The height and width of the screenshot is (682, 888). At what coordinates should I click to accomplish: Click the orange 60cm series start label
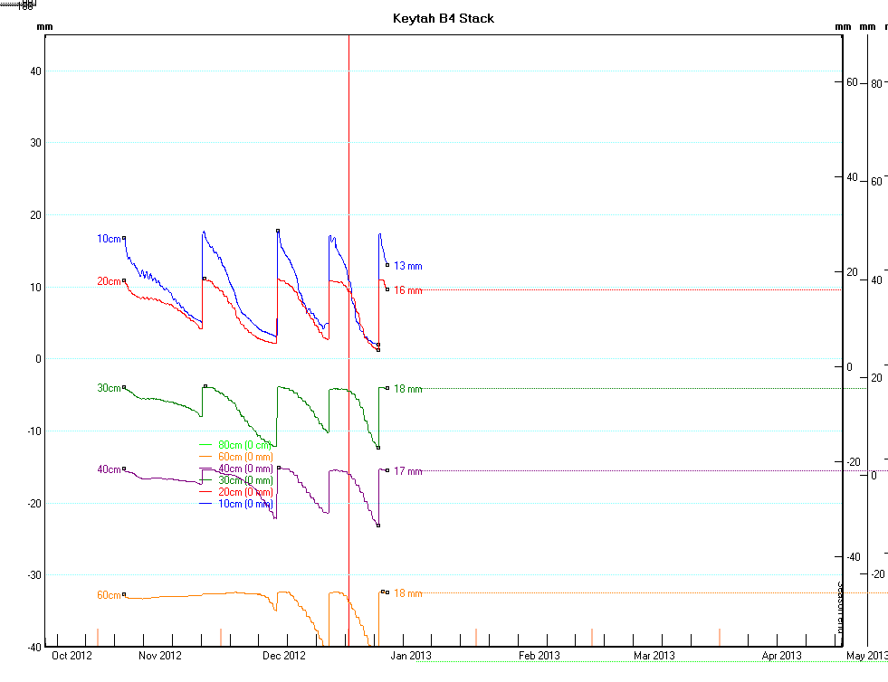(x=109, y=595)
